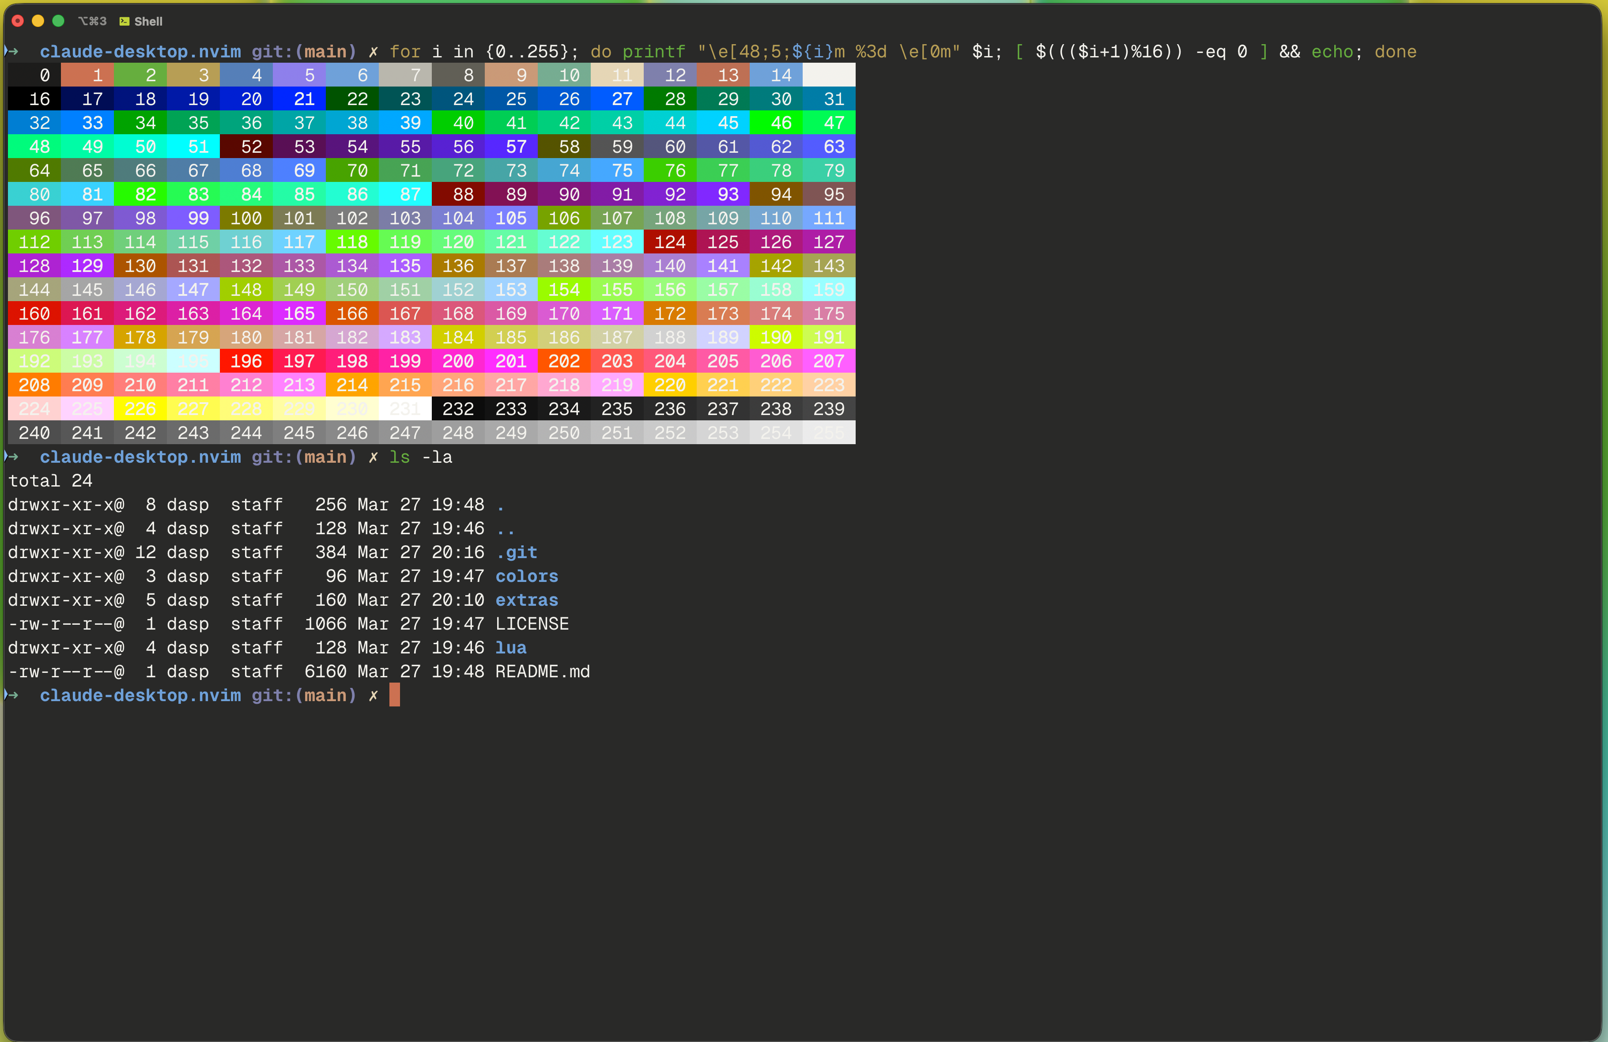Select the Shell tab title
The width and height of the screenshot is (1608, 1042).
tap(148, 22)
